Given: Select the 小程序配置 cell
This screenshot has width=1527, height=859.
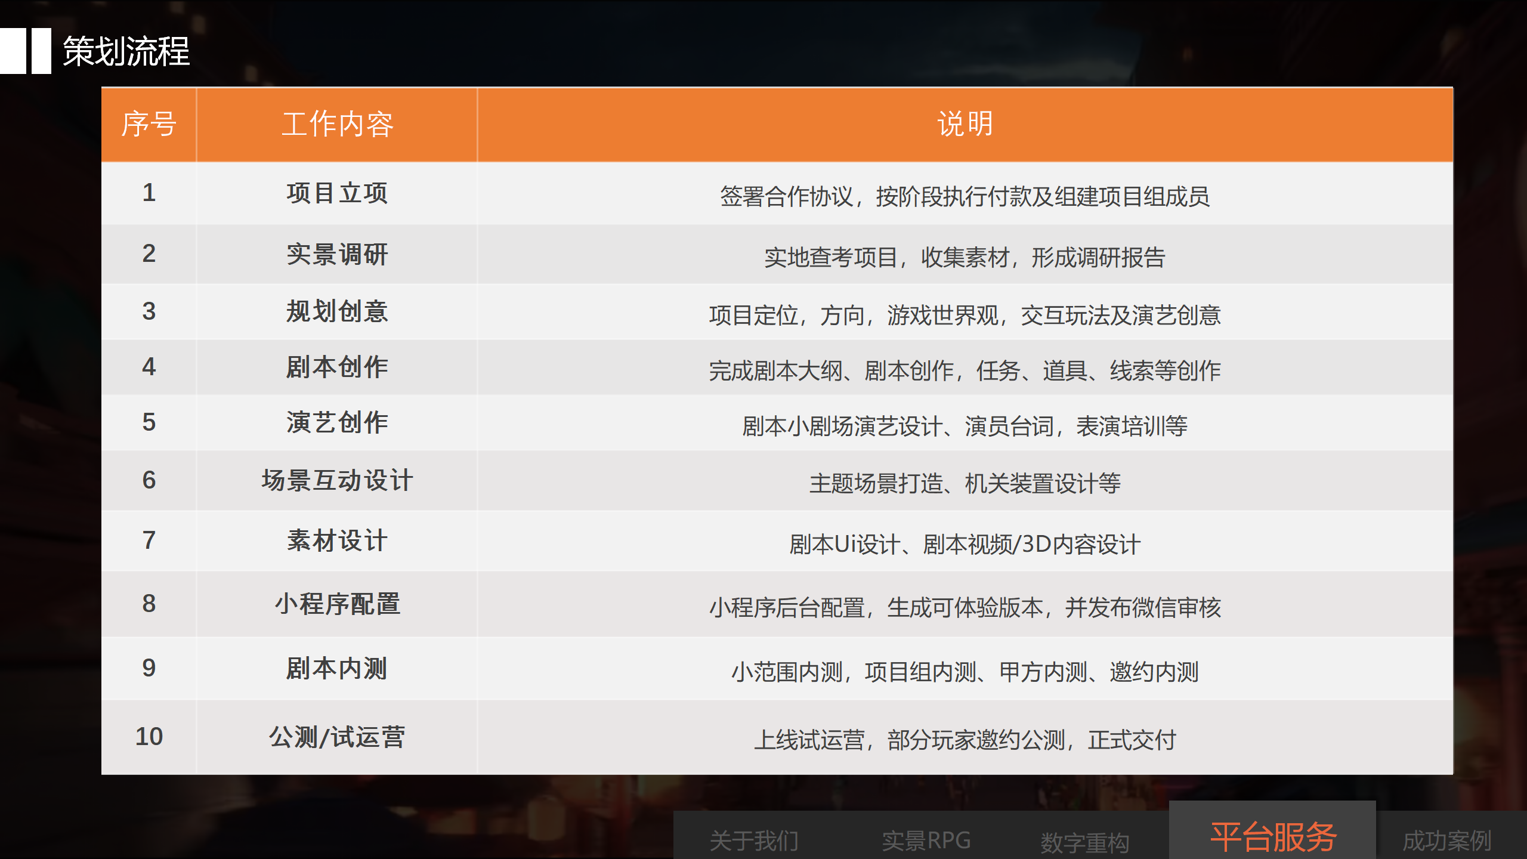Looking at the screenshot, I should point(337,604).
